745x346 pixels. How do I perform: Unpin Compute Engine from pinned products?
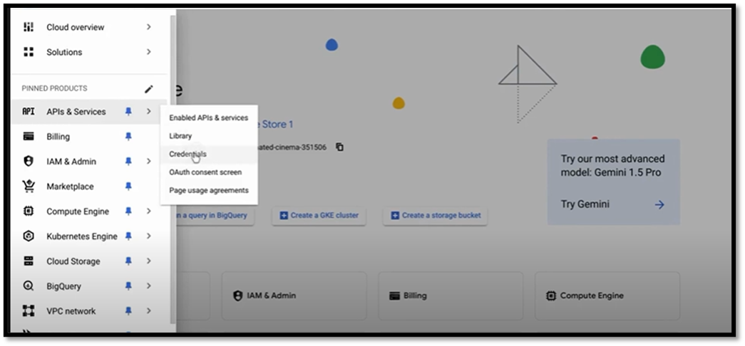pos(128,211)
